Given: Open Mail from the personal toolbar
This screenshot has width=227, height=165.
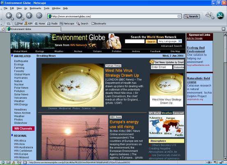Looking at the screenshot, I should coord(18,23).
